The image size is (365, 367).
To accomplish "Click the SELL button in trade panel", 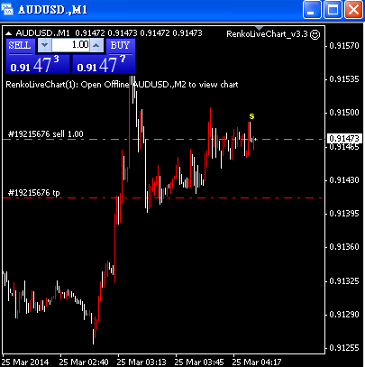I will coord(20,46).
